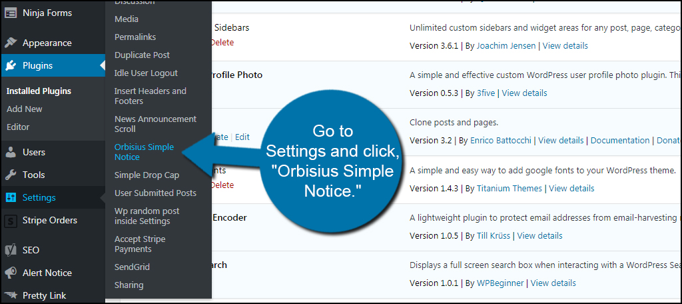Open Insert Headers and Footers settings
This screenshot has height=304, width=682.
pyautogui.click(x=150, y=96)
